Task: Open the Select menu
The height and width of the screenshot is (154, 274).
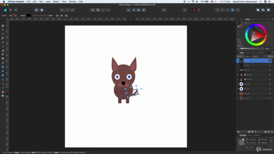Action: 56,2
